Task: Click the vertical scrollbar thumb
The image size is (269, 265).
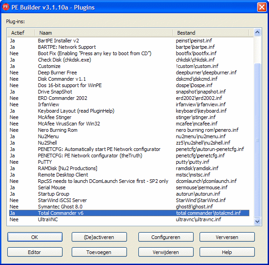Action: [257, 140]
